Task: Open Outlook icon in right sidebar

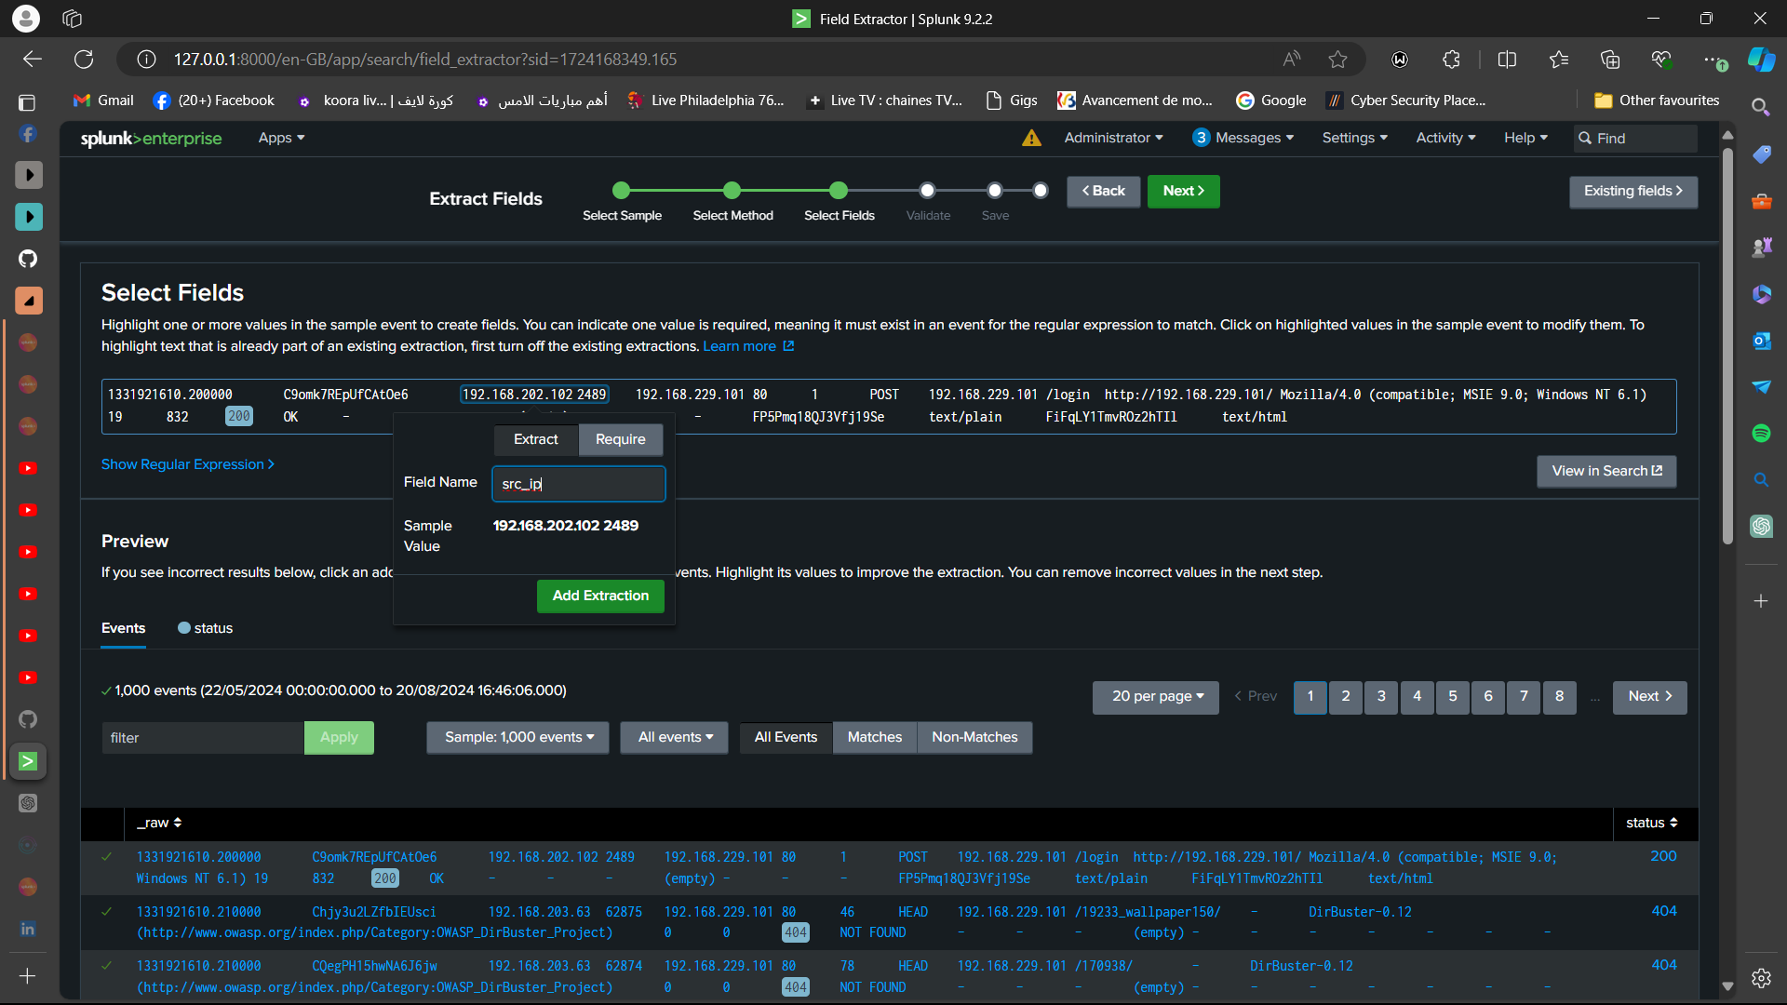Action: pyautogui.click(x=1761, y=341)
